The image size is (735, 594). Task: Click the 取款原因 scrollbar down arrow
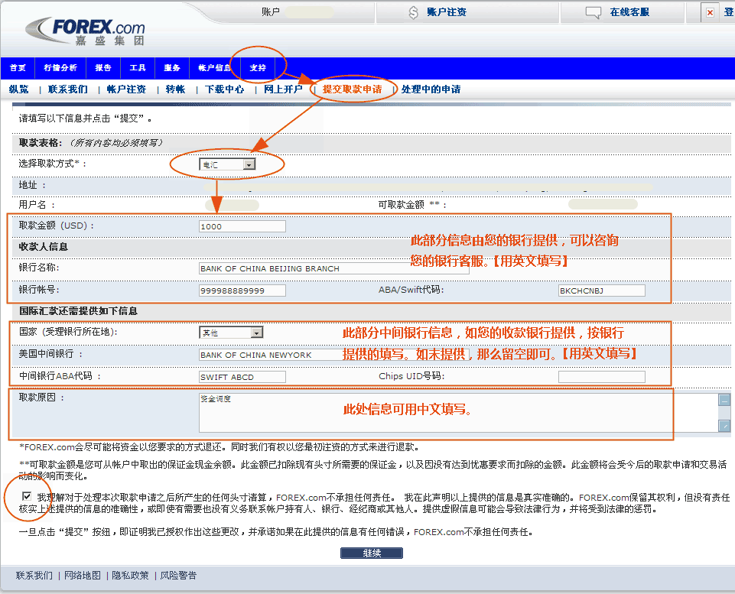coord(724,426)
